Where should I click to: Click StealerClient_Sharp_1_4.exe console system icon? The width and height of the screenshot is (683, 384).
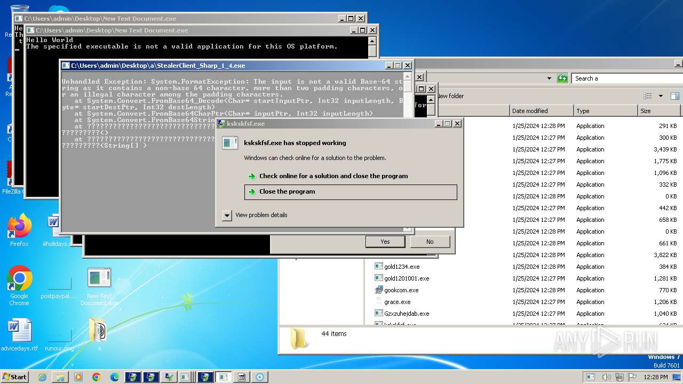click(x=66, y=66)
